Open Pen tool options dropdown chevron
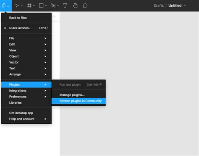Image resolution: width=199 pixels, height=156 pixels. (x=58, y=6)
